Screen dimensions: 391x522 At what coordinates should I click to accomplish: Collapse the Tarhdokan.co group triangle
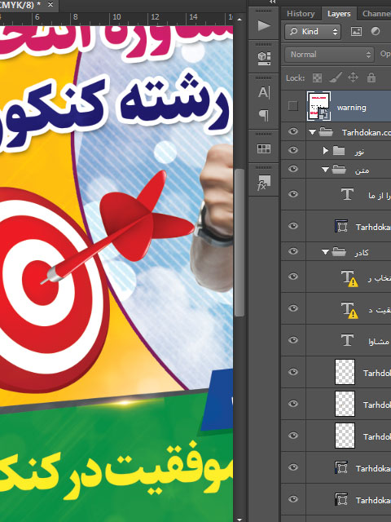click(x=312, y=132)
